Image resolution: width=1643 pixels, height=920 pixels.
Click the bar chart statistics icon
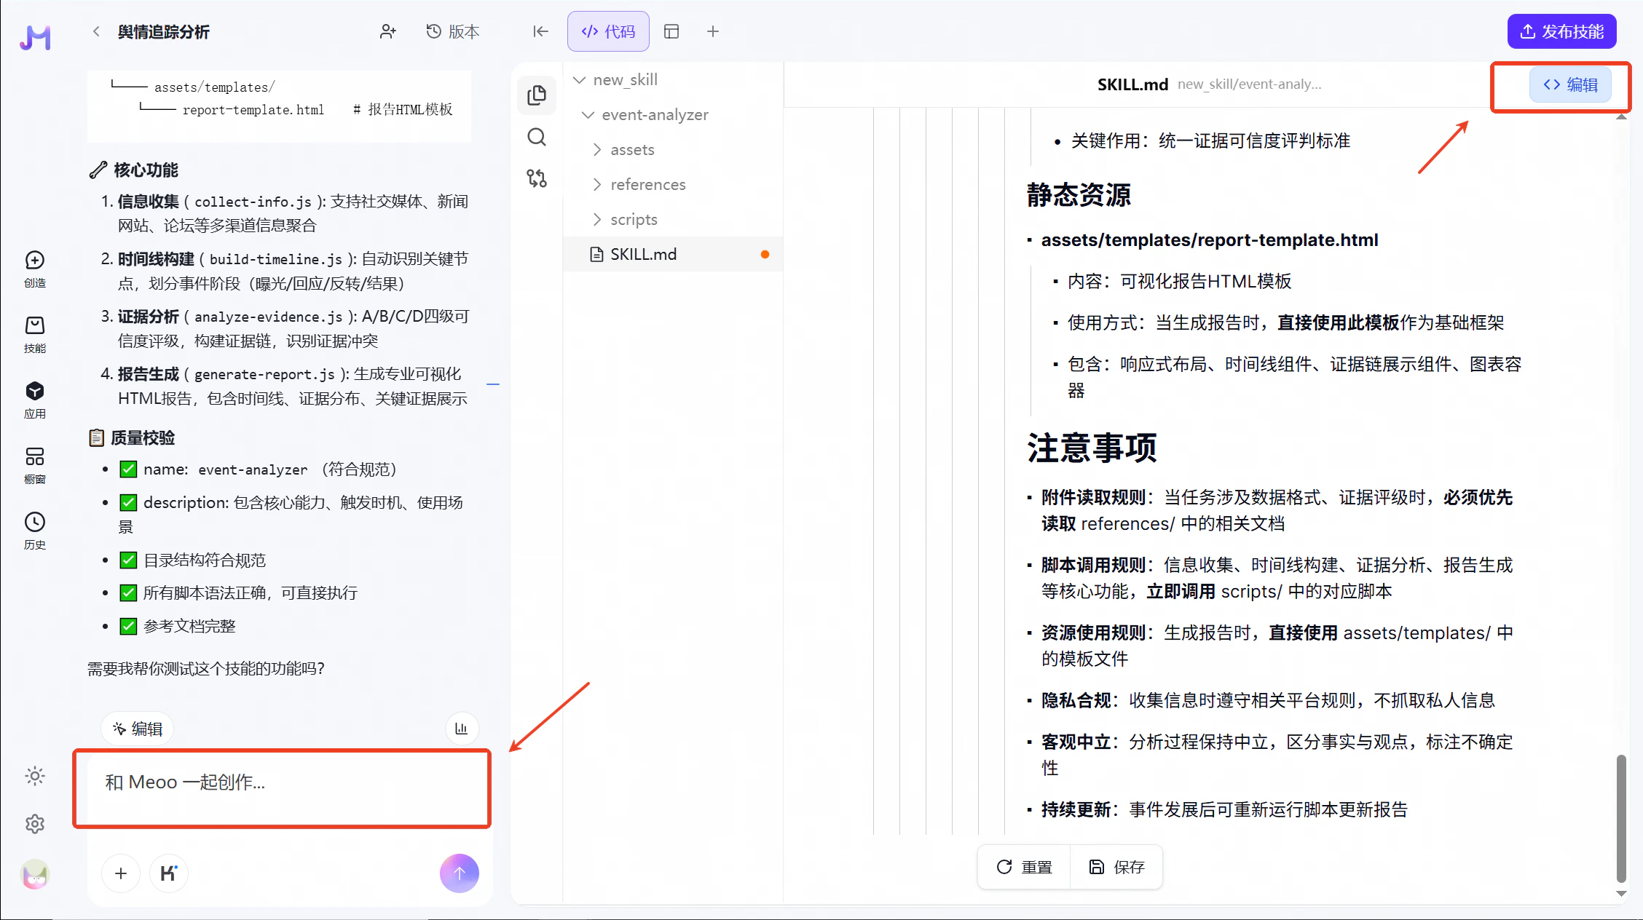[461, 729]
